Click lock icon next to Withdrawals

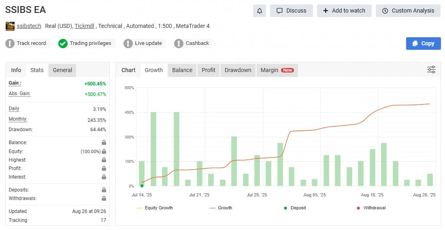pyautogui.click(x=104, y=198)
